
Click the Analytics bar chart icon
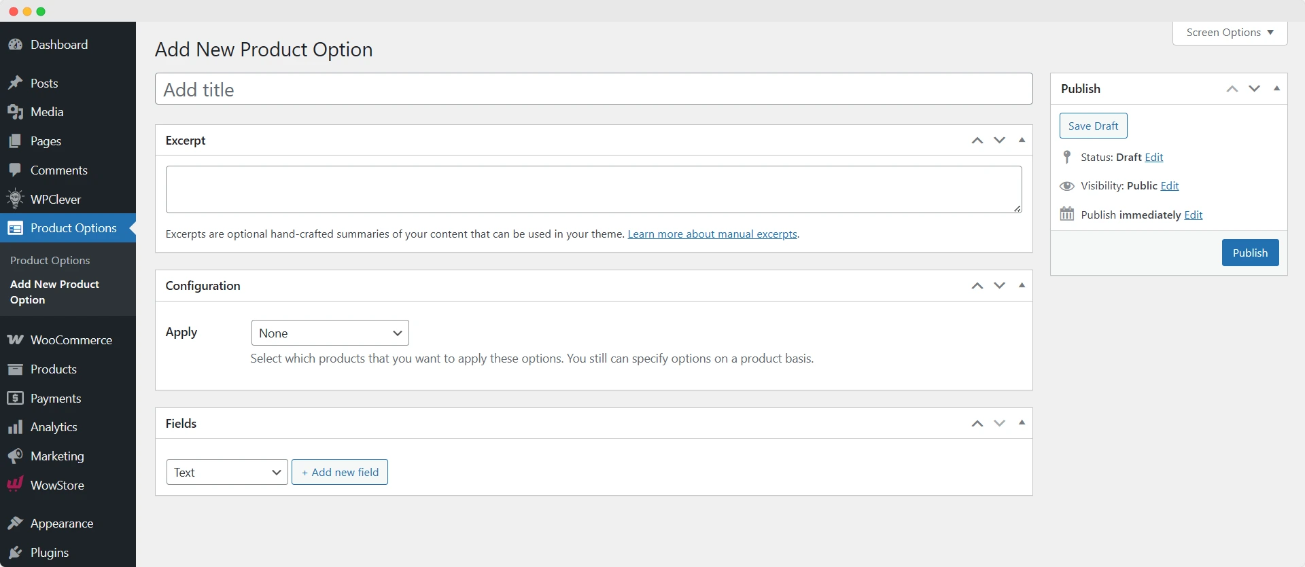pyautogui.click(x=15, y=427)
